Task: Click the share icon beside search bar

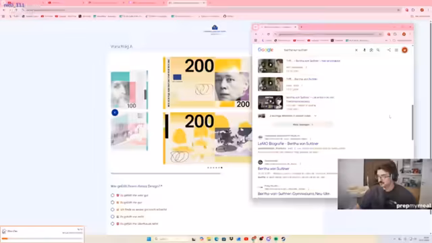Action: 389,50
